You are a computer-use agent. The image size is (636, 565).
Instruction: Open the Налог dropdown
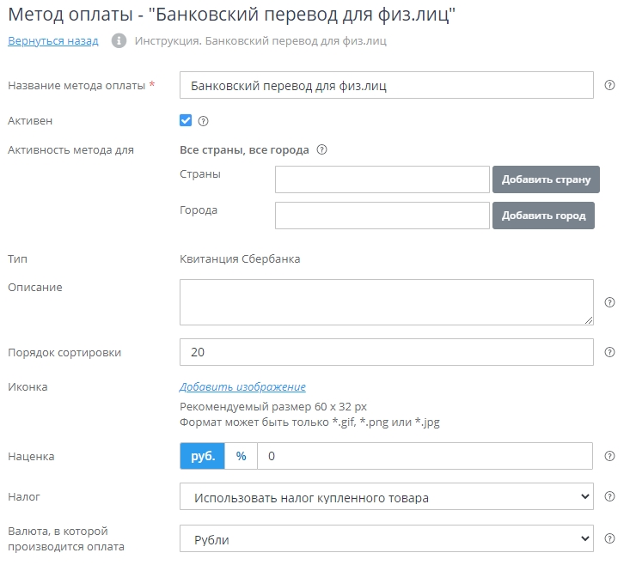click(387, 497)
